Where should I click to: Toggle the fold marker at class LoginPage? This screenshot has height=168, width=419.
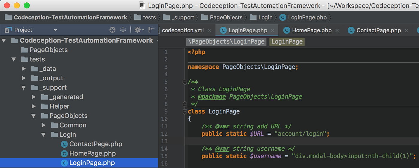185,112
